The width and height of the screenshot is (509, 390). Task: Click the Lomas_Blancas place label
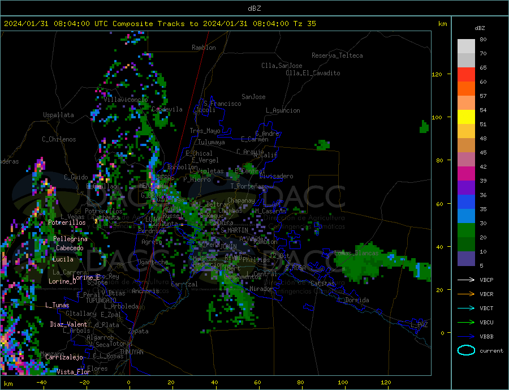[x=356, y=253]
